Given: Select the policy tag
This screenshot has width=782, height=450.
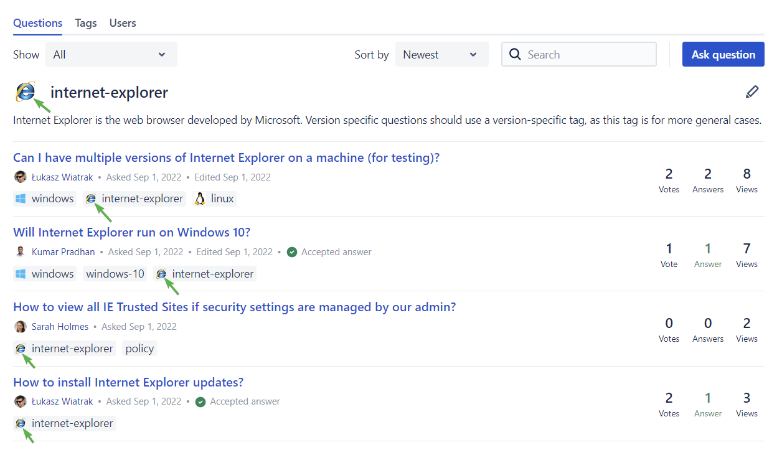Looking at the screenshot, I should pos(139,349).
